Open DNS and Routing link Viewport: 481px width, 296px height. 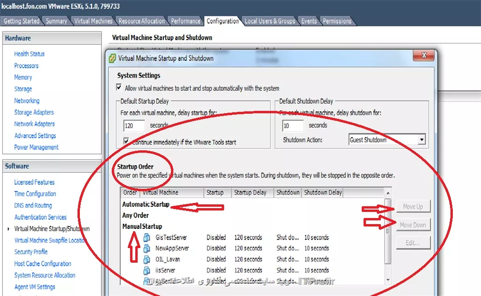tap(33, 205)
